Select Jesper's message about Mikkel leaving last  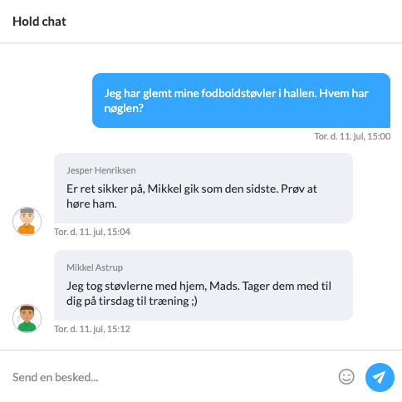[203, 188]
